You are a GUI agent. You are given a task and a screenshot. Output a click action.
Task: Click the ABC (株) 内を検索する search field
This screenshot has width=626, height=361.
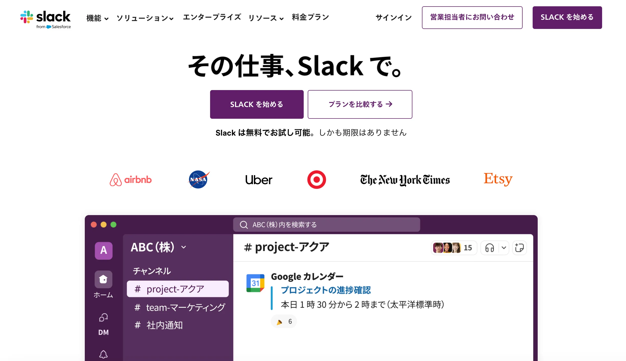click(x=326, y=224)
